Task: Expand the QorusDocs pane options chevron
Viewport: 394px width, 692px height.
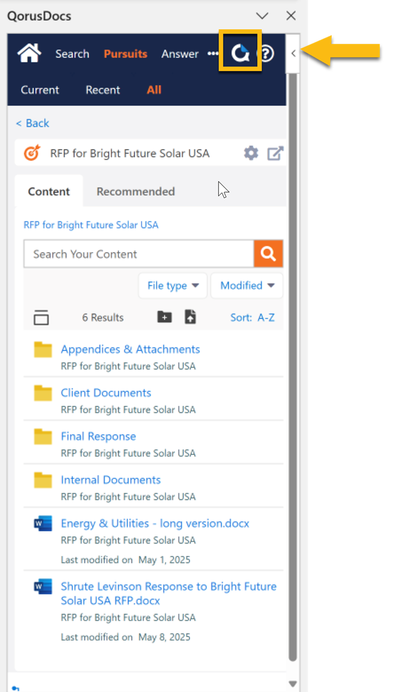Action: [x=262, y=16]
